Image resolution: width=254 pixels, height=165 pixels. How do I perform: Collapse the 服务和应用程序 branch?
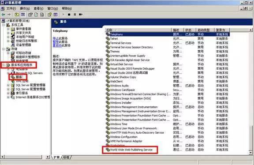tap(4, 65)
